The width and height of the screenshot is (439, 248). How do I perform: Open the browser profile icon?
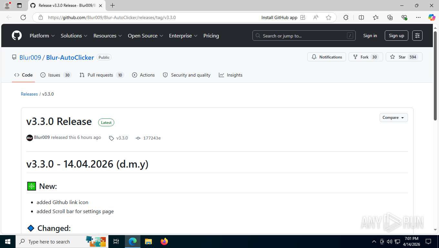coord(7,5)
